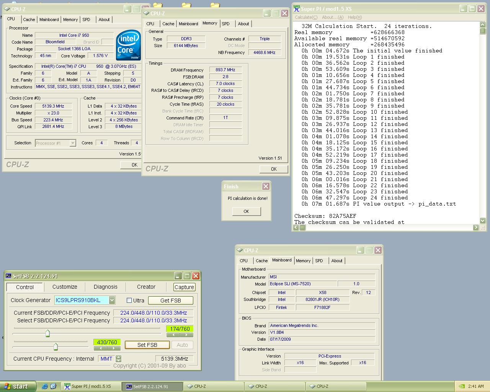Click the Intel Core i7 logo in CPU-Z
Screen dimensions: 490x392
point(129,45)
